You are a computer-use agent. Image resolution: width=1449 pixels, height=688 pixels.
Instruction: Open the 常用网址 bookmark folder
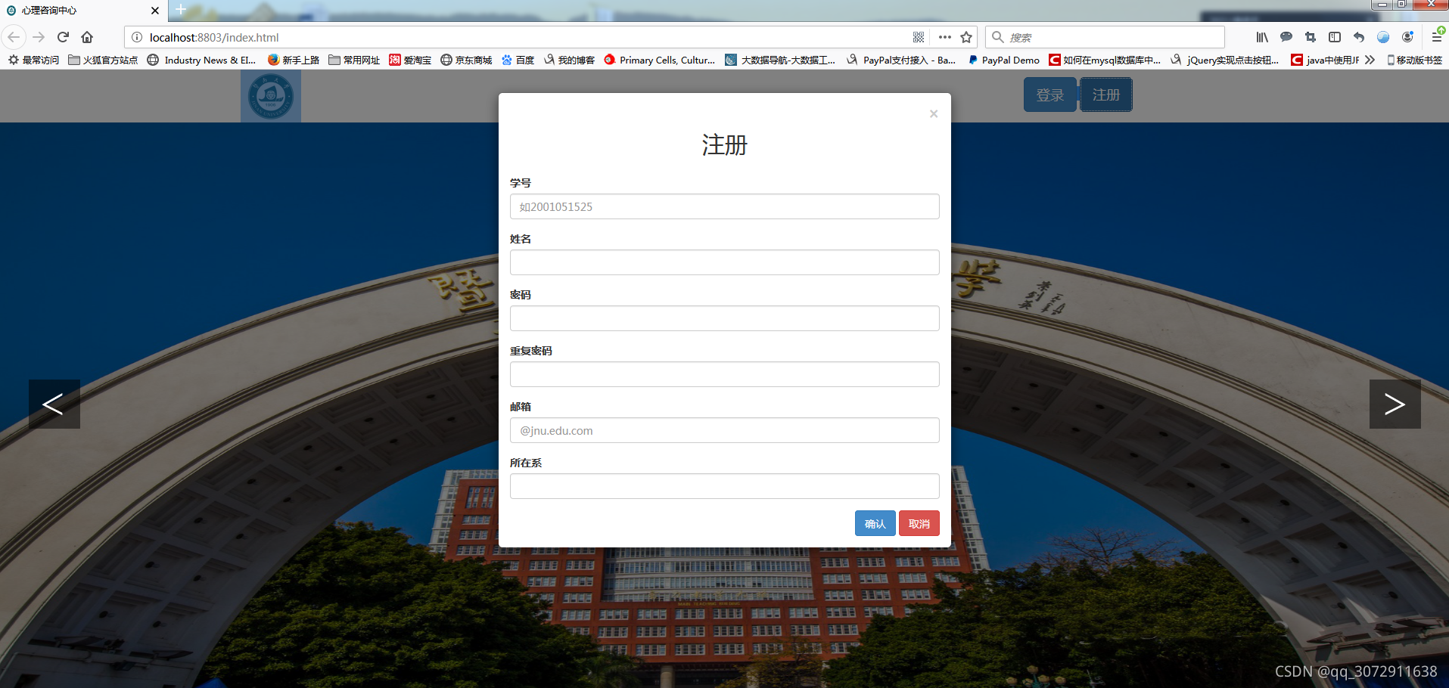(354, 60)
